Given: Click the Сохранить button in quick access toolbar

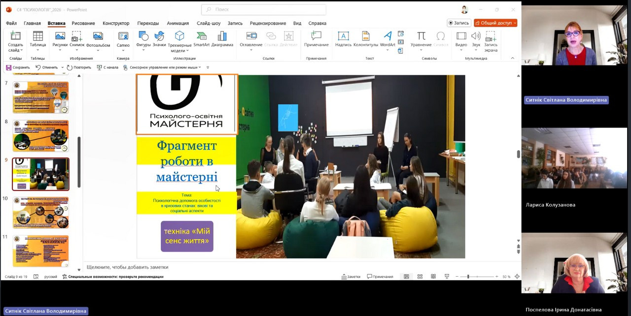Looking at the screenshot, I should [x=18, y=67].
